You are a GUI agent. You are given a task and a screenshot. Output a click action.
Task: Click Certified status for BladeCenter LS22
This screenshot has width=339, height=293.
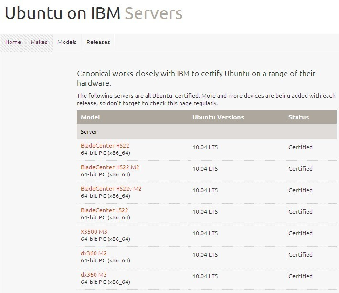[300, 212]
